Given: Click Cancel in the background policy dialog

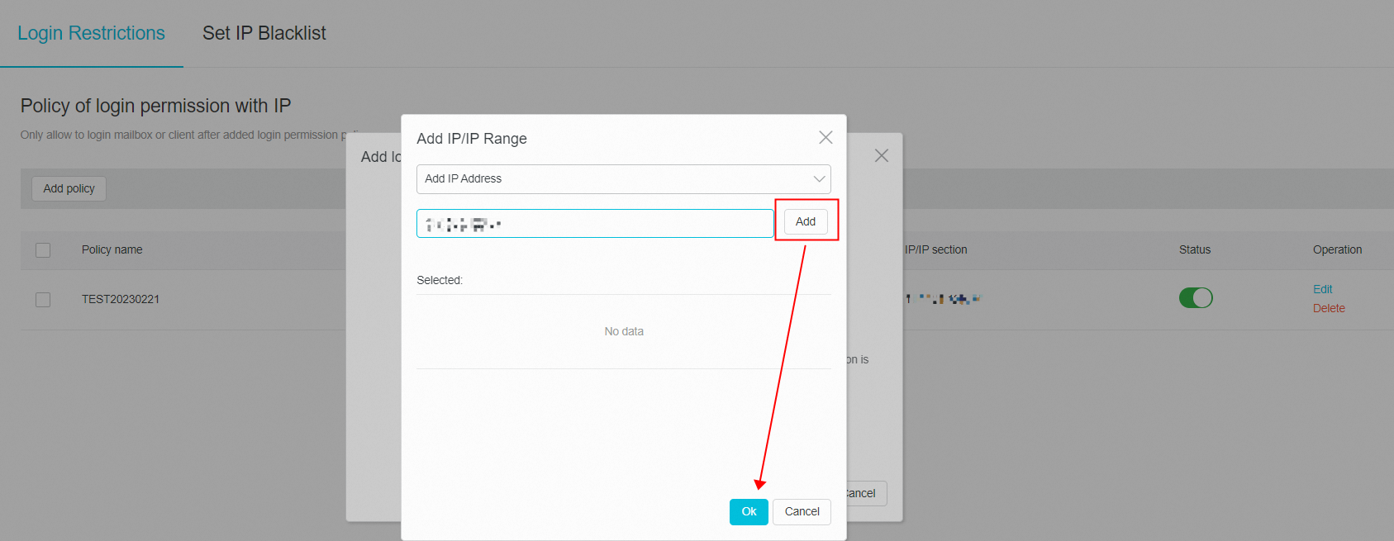Looking at the screenshot, I should pyautogui.click(x=866, y=493).
